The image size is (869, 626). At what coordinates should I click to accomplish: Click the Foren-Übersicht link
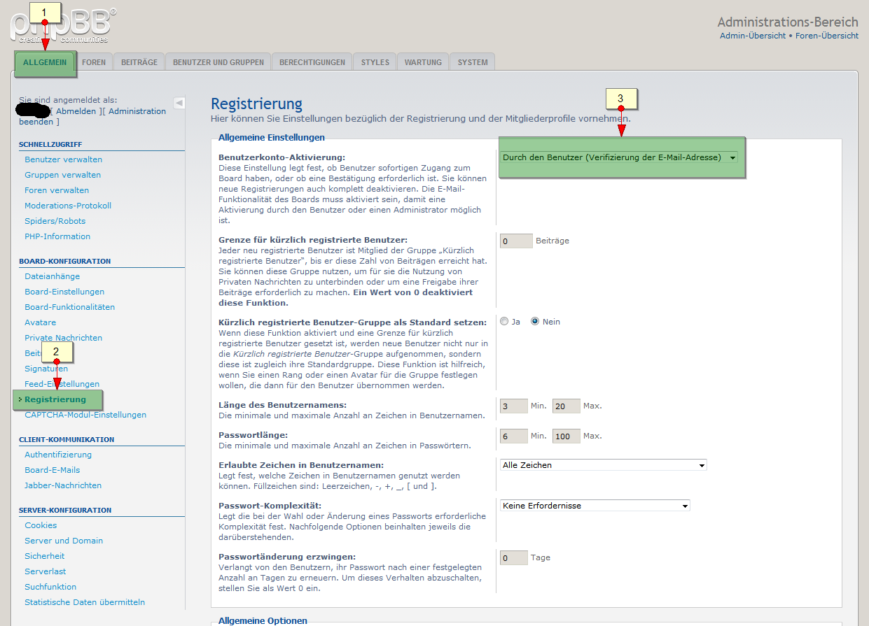827,36
